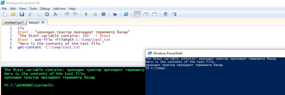The width and height of the screenshot is (285, 95).
Task: Open a script using the folder icon
Action: [13, 14]
